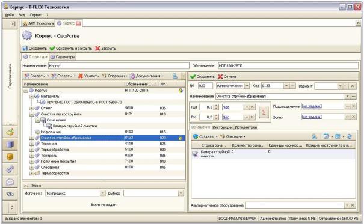Open the gears sidebar section

coord(10,169)
